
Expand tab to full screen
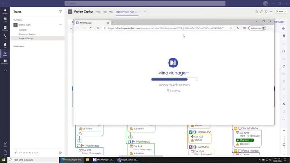click(x=261, y=12)
